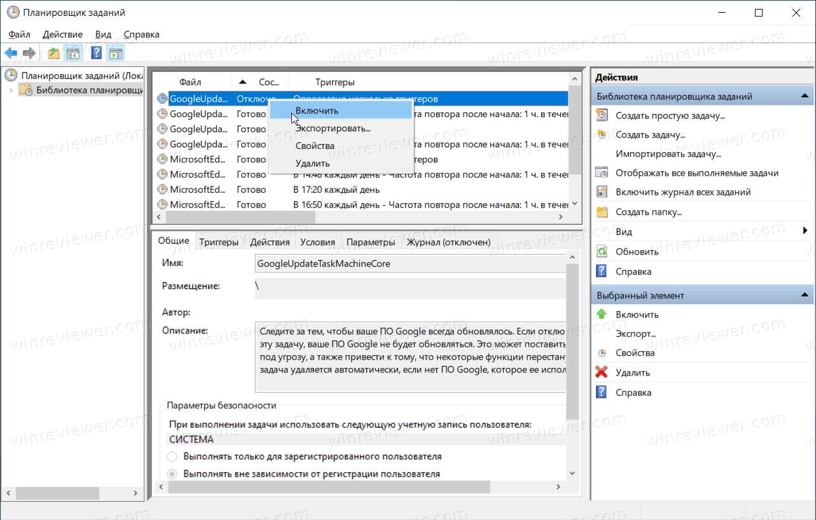Click the Свойства clock icon in actions pane
The width and height of the screenshot is (816, 520).
pyautogui.click(x=602, y=353)
